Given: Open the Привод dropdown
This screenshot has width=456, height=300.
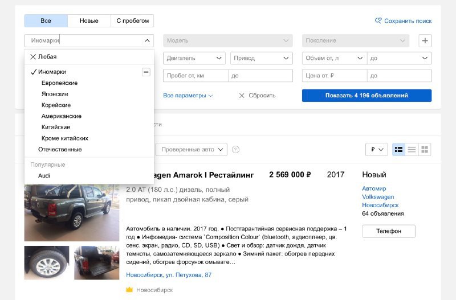Looking at the screenshot, I should point(261,58).
